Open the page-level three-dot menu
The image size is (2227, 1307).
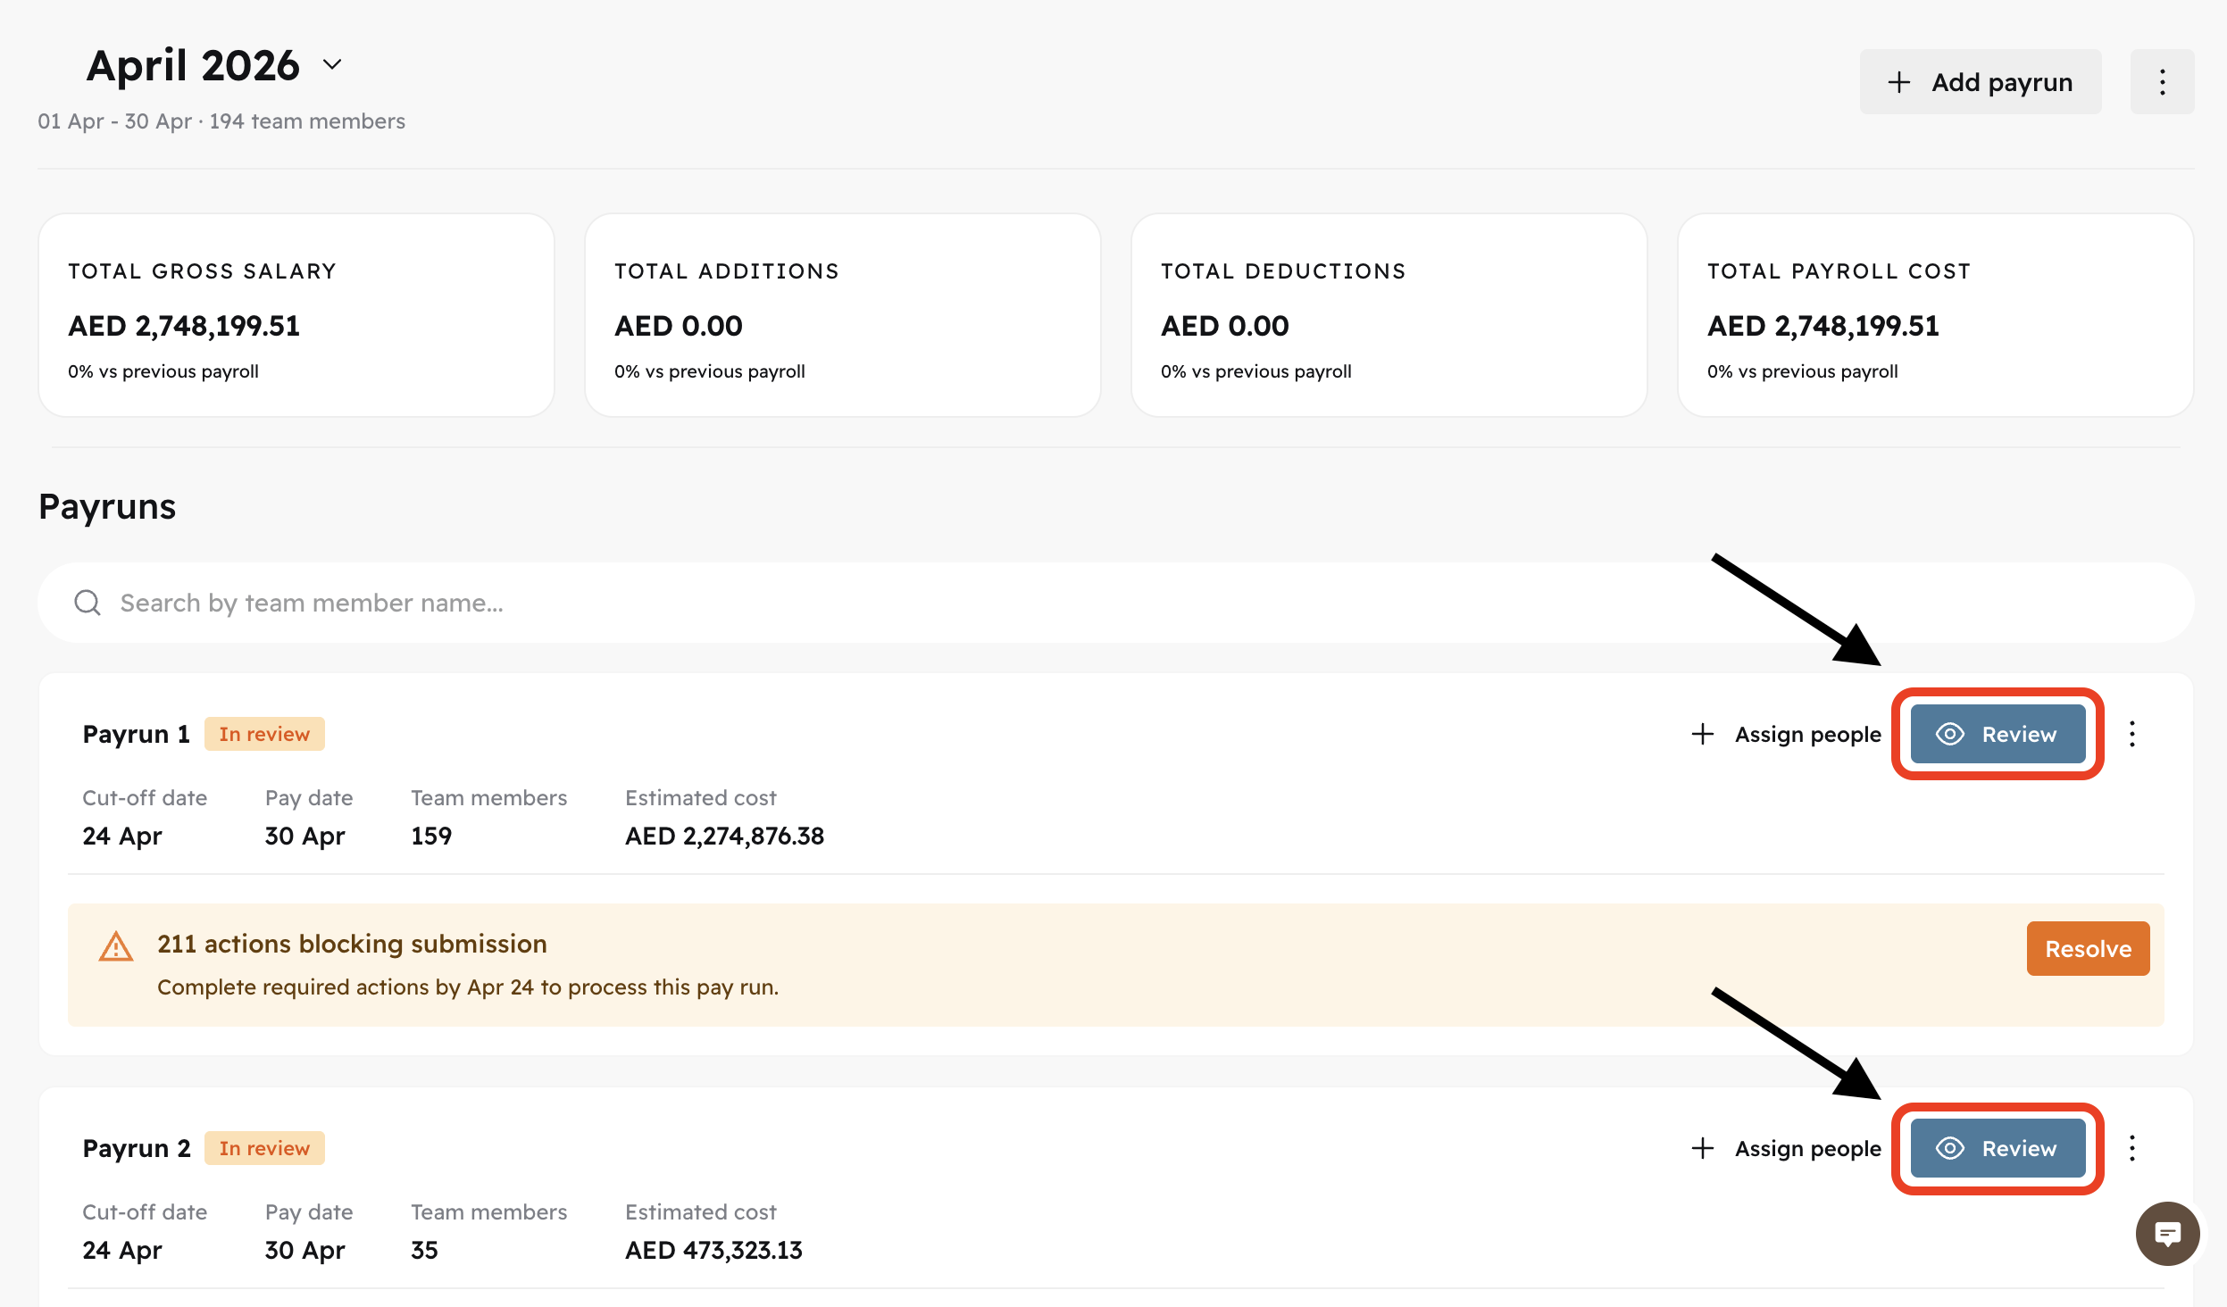pyautogui.click(x=2162, y=82)
